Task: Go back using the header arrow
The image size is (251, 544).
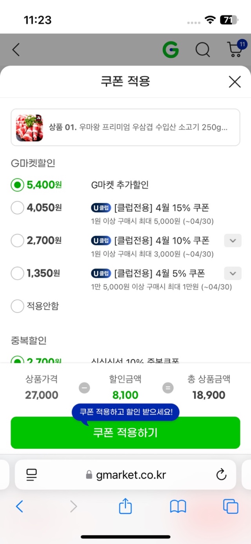Action: tap(16, 50)
